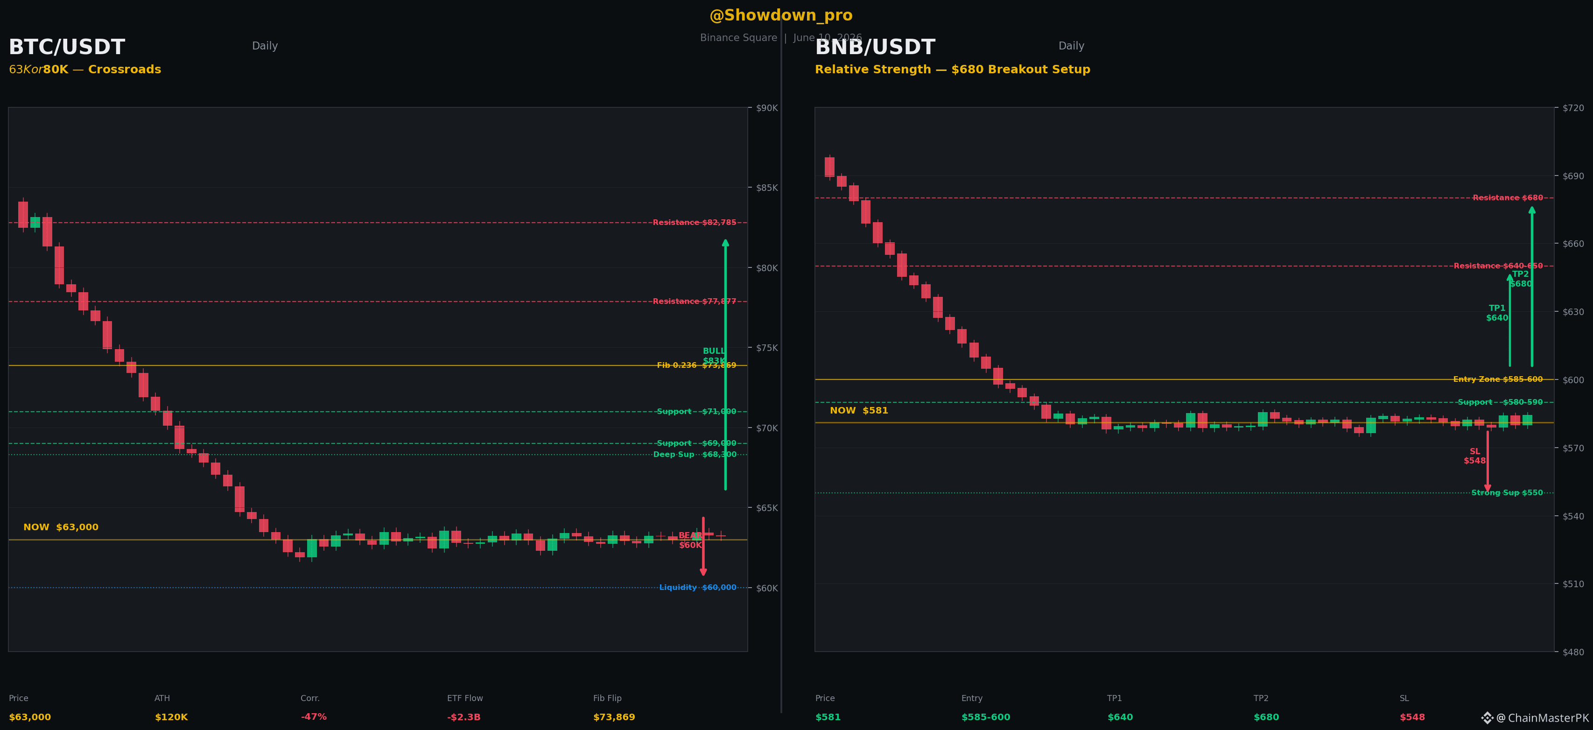Click the $640 value under TP1 in the stats row

1120,717
